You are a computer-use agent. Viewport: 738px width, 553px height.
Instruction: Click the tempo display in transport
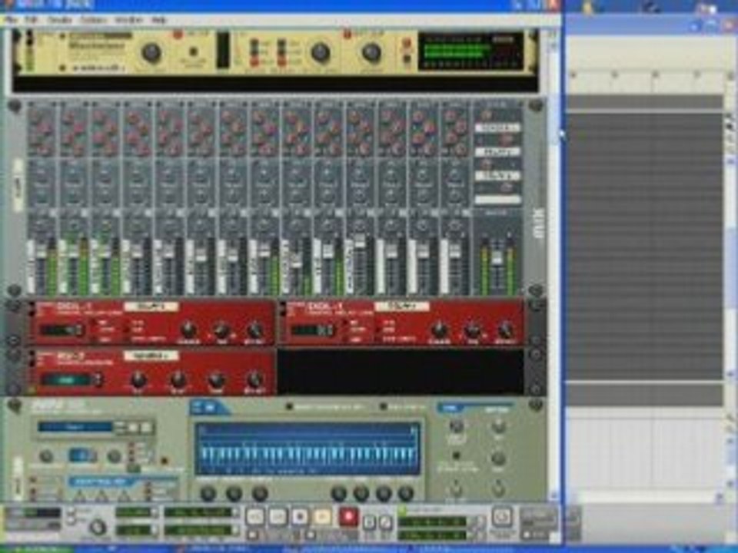click(135, 512)
